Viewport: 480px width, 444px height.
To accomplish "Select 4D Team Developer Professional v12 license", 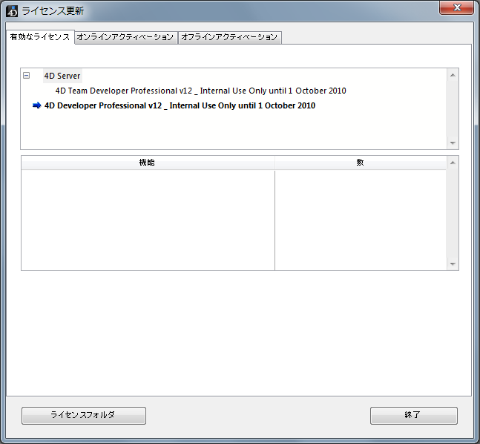I will pyautogui.click(x=200, y=91).
